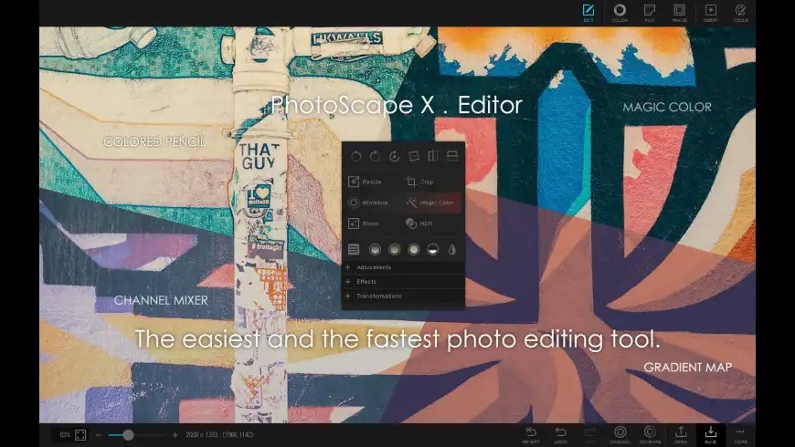Click the list lines icon in filter row

point(354,249)
